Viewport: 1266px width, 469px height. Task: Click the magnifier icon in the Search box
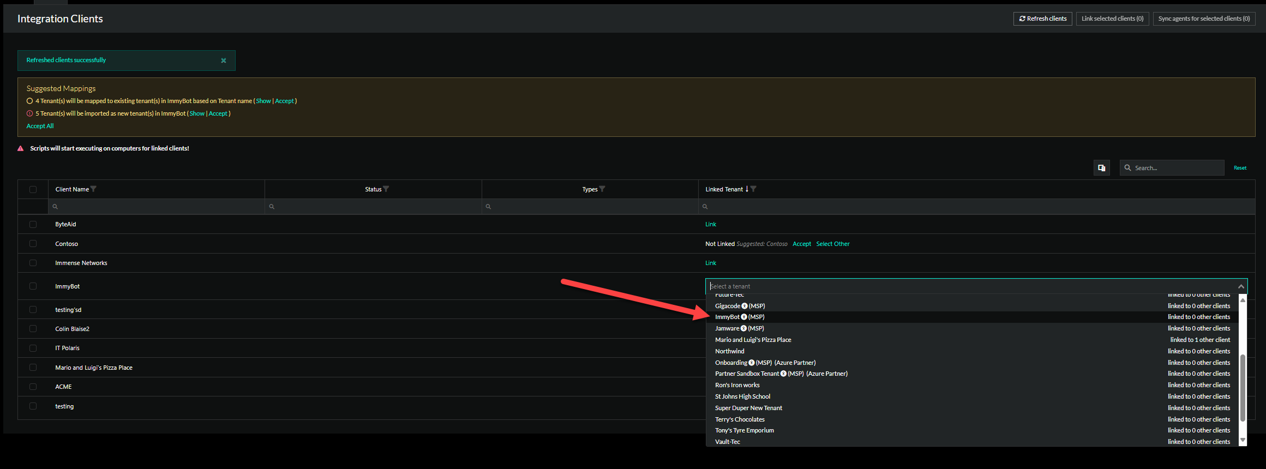[x=1127, y=168]
